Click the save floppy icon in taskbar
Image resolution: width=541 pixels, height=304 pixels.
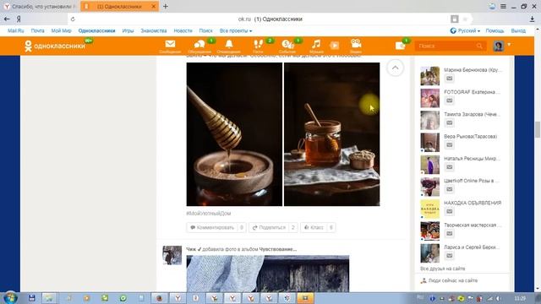click(32, 298)
